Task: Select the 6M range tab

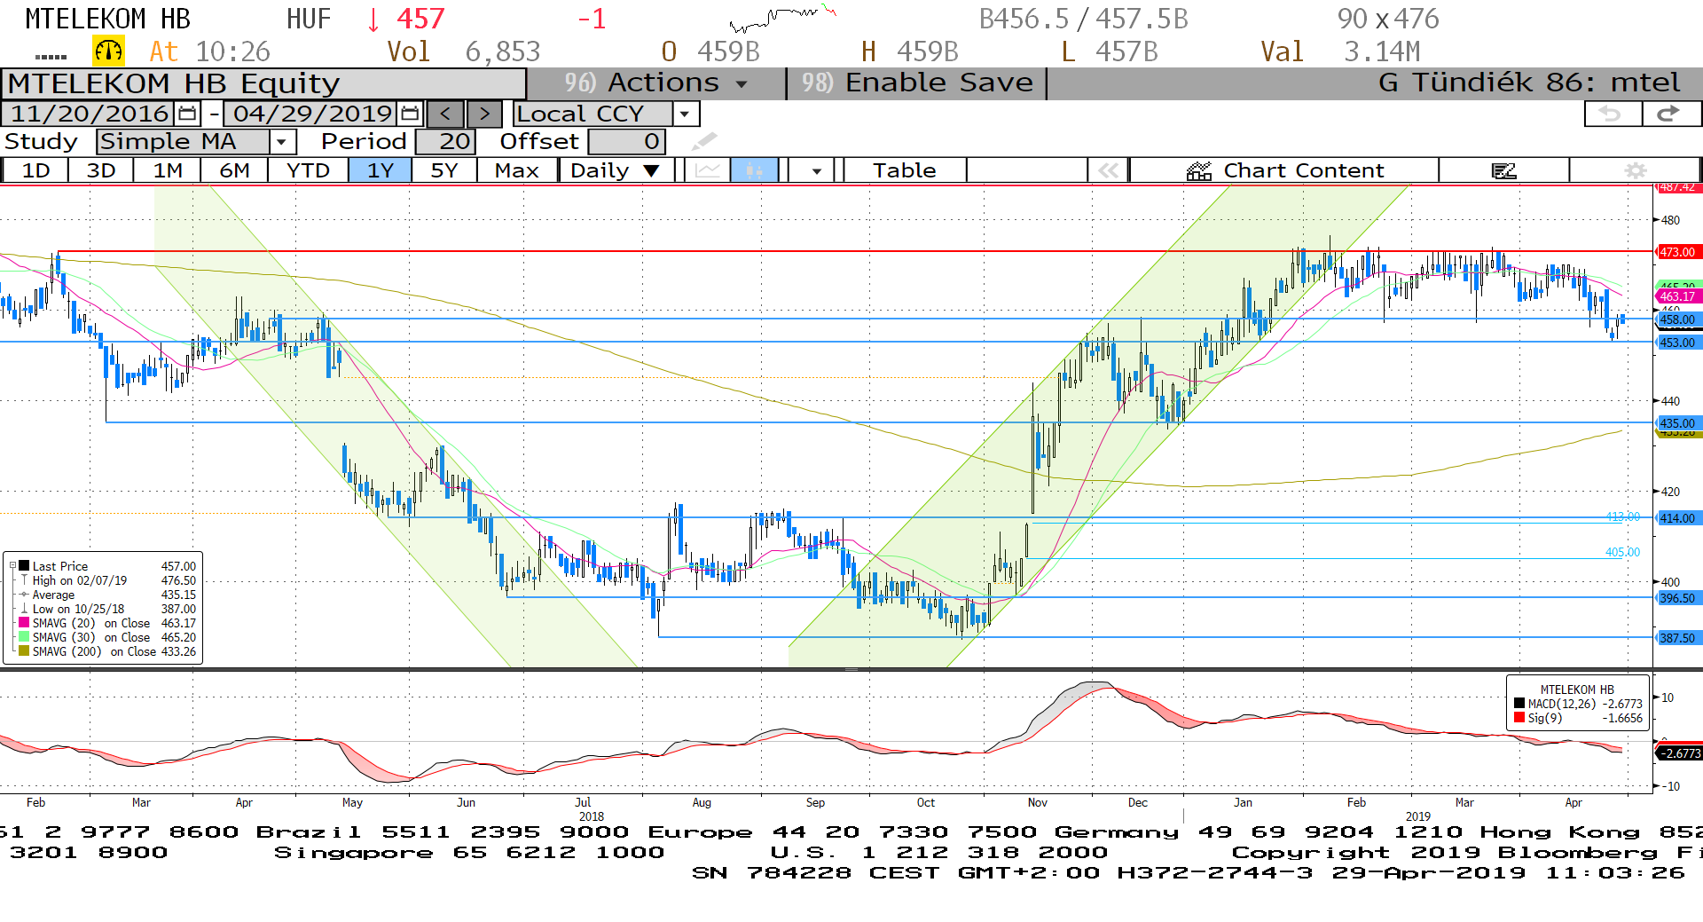Action: click(234, 170)
